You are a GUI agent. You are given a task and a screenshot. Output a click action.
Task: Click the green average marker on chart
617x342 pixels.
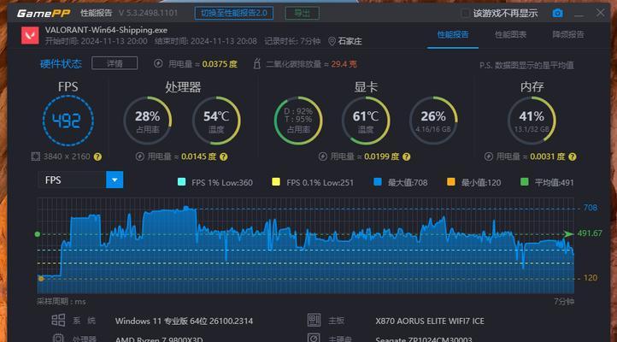coord(38,234)
